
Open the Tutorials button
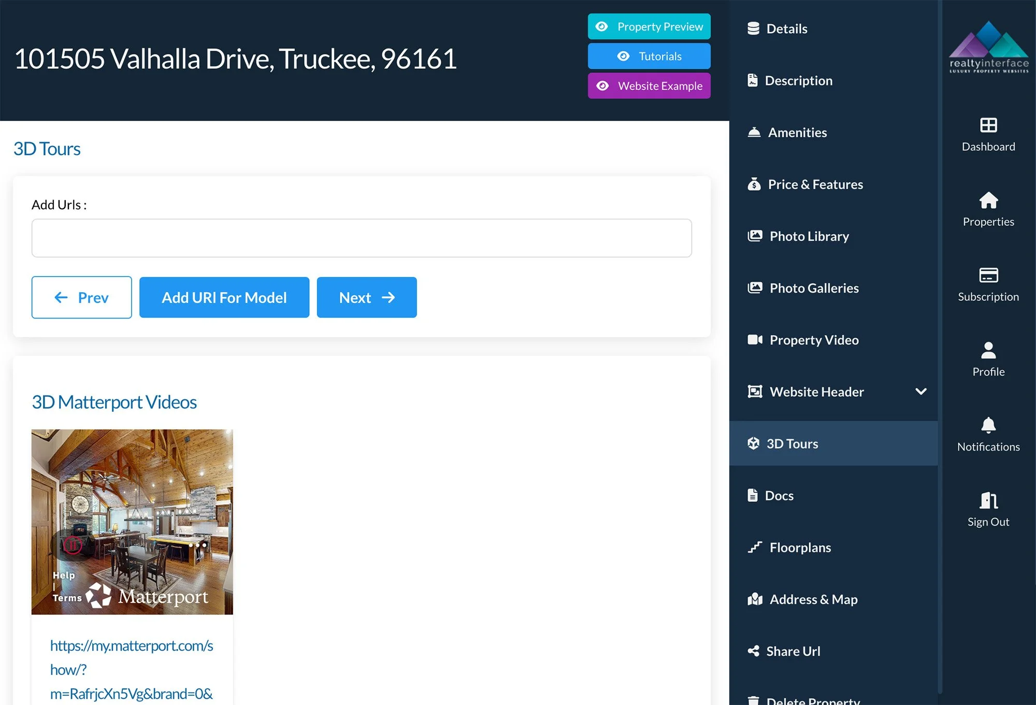point(649,56)
